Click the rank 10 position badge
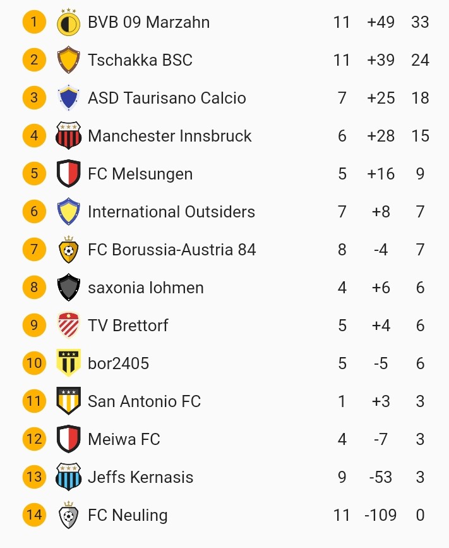449x548 pixels. [34, 363]
